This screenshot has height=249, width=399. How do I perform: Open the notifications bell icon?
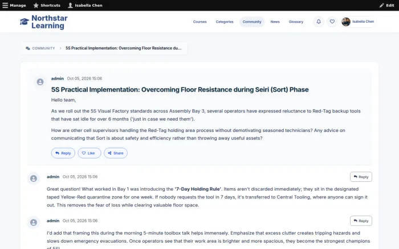pos(319,22)
